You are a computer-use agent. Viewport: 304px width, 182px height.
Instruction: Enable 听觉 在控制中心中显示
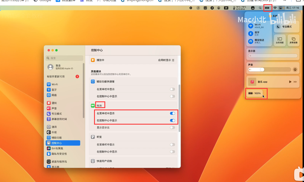172,152
